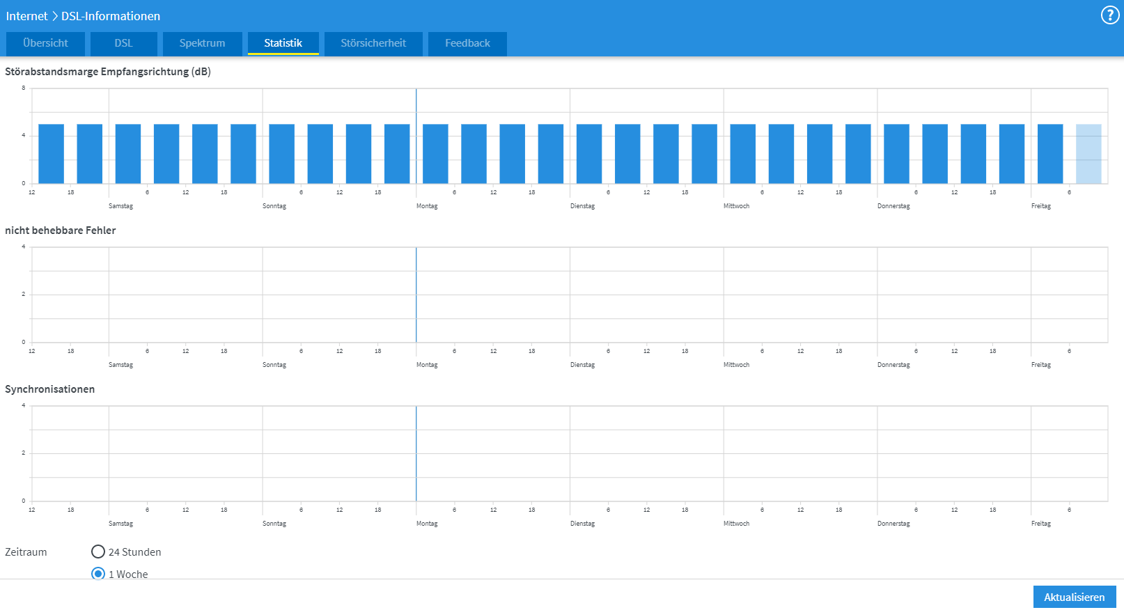Open the DSL tab
This screenshot has height=610, width=1124.
[123, 43]
